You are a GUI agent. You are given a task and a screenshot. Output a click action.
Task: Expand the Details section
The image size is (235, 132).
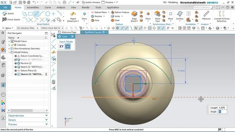pos(28,120)
